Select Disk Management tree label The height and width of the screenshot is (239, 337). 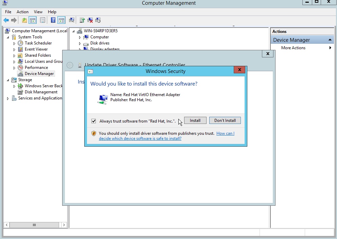pos(41,92)
